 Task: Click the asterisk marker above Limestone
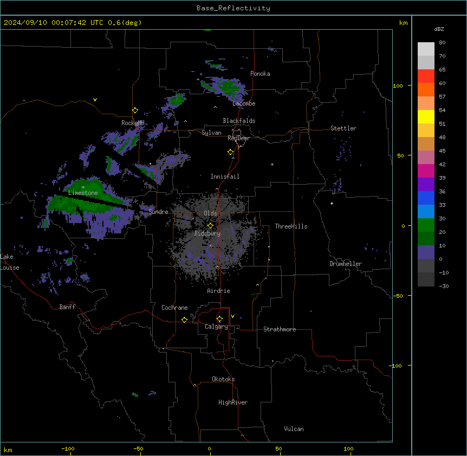(83, 187)
